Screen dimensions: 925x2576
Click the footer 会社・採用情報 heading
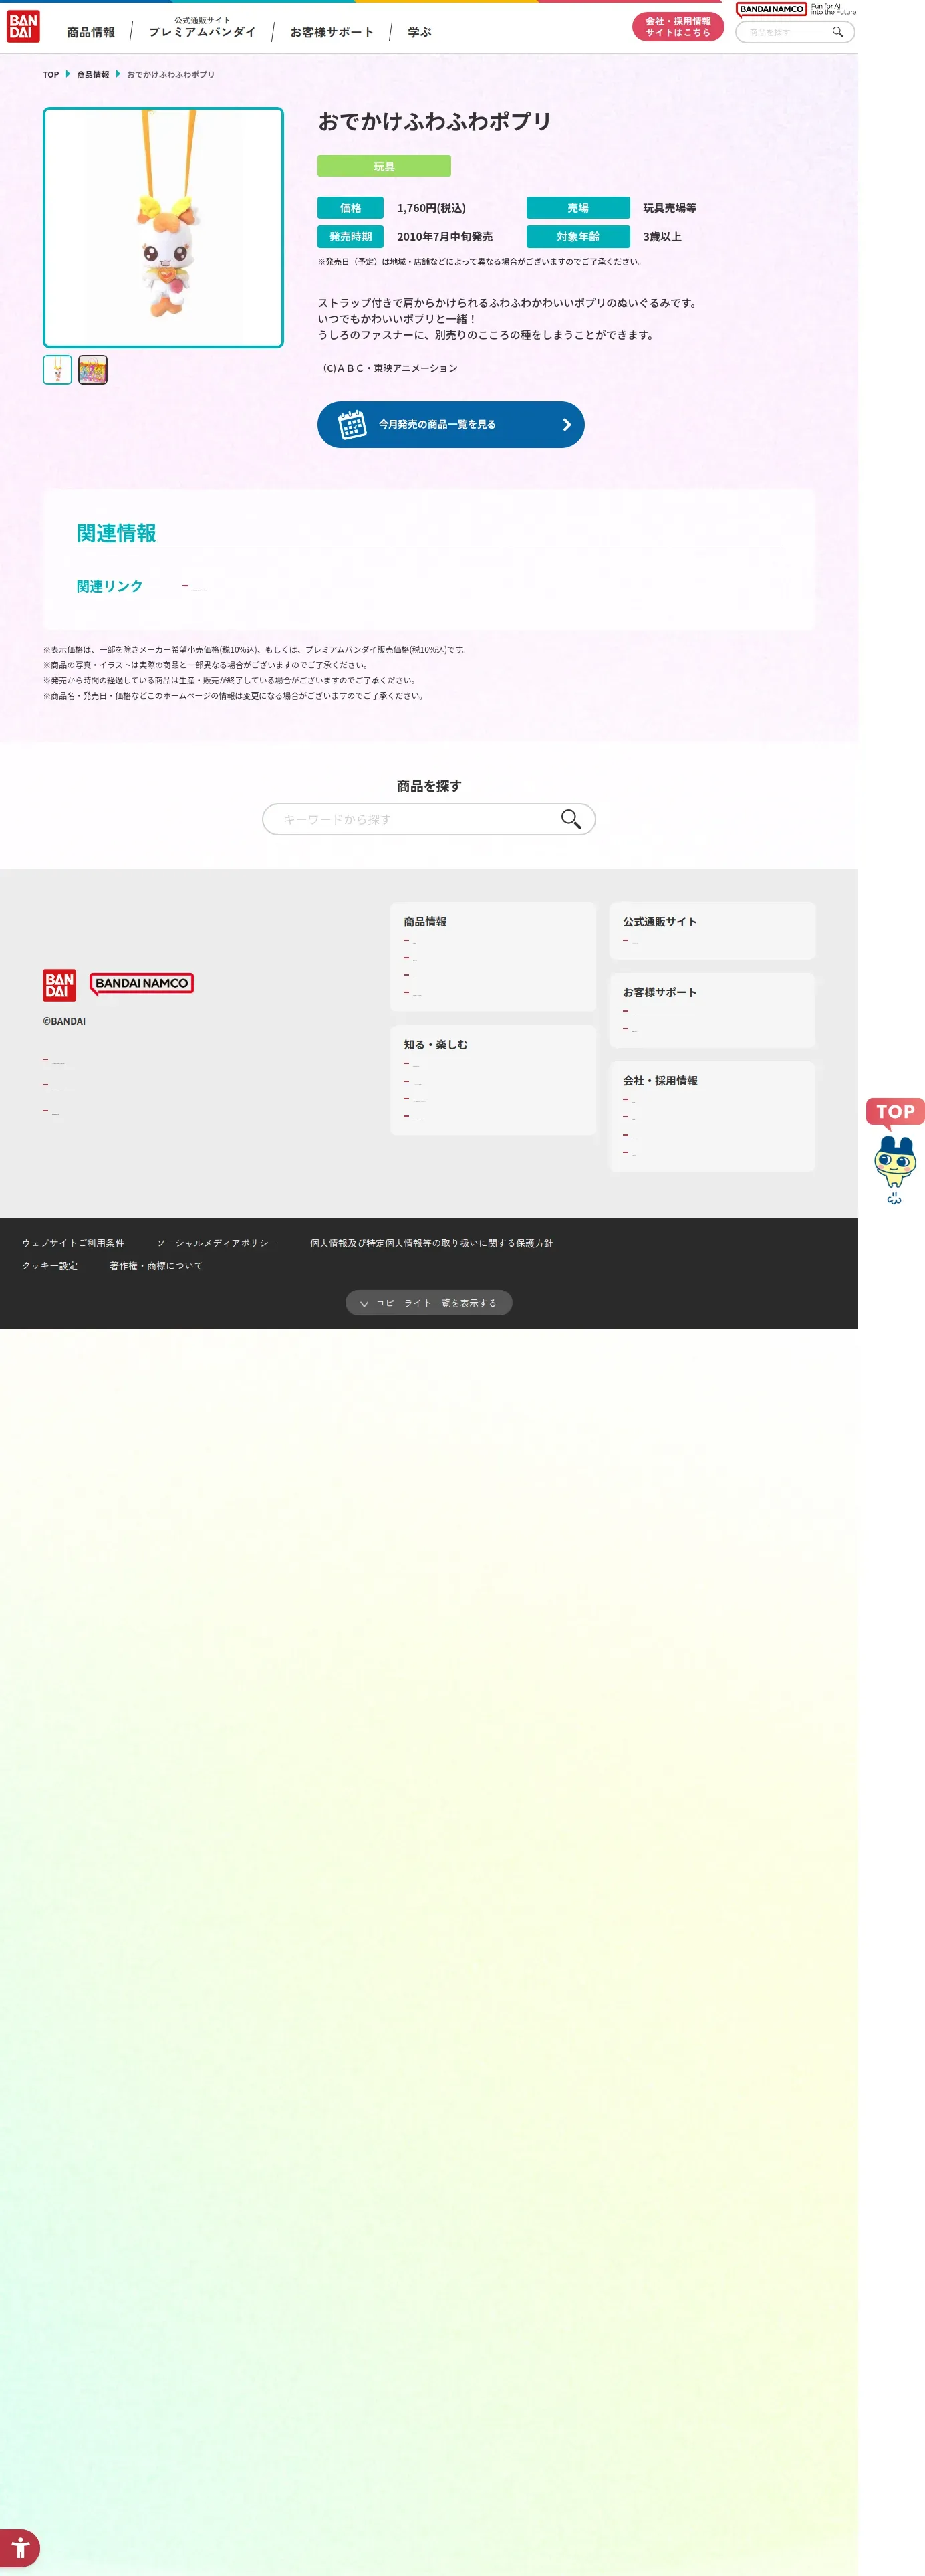[x=660, y=1081]
